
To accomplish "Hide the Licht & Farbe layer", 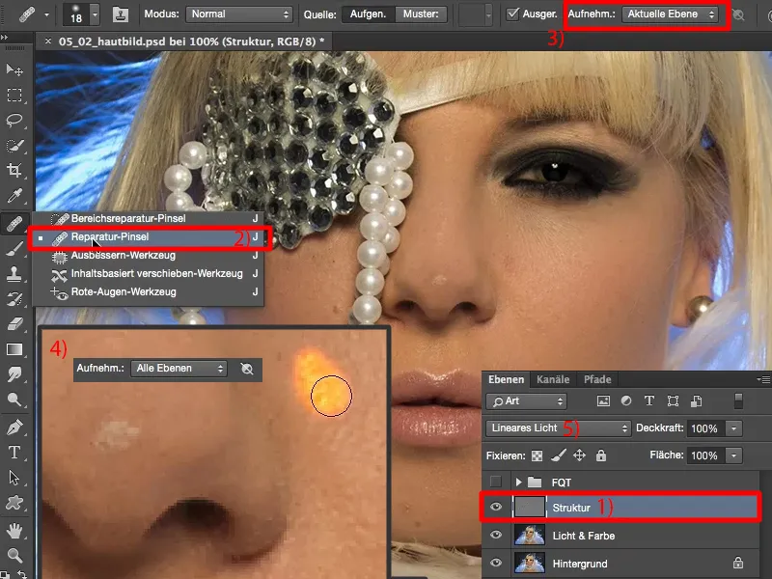I will click(x=496, y=535).
